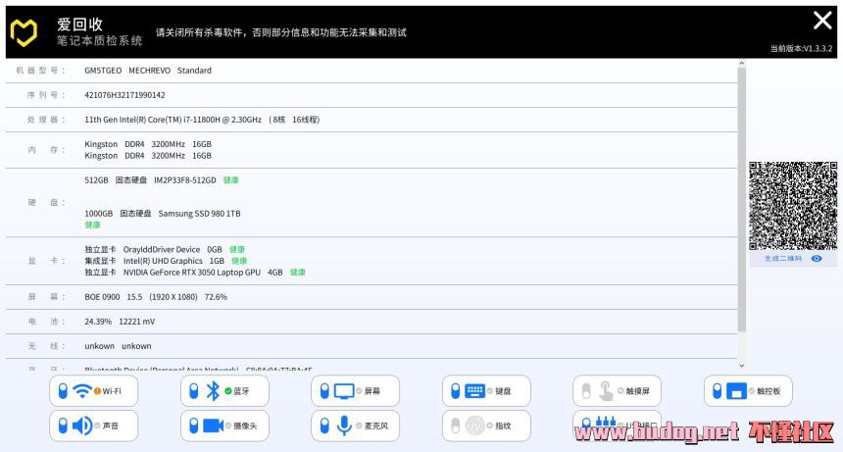Image resolution: width=843 pixels, height=452 pixels.
Task: Toggle the QR code eye visibility icon
Action: coord(817,259)
